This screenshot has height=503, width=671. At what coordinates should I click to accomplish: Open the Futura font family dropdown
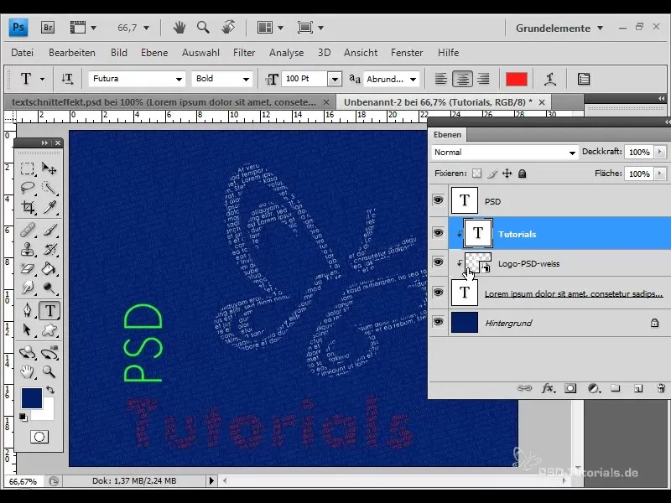pos(179,79)
